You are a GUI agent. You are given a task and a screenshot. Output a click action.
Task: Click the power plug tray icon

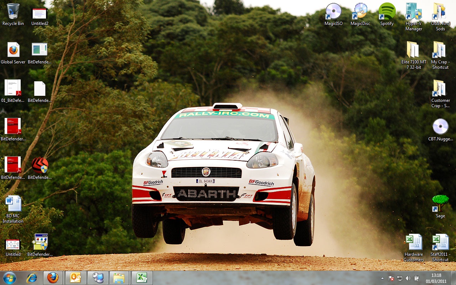tap(416, 278)
